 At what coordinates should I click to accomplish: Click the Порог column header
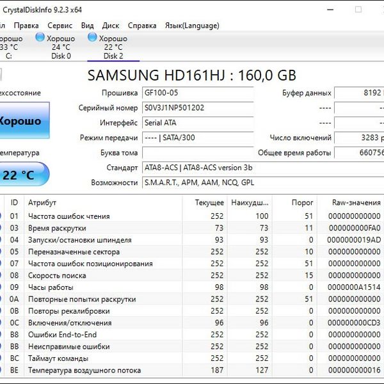[294, 202]
